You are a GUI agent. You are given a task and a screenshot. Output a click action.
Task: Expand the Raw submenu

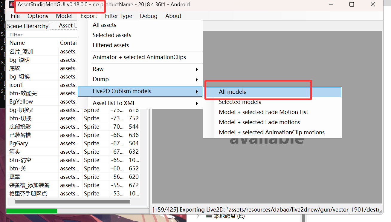click(140, 69)
